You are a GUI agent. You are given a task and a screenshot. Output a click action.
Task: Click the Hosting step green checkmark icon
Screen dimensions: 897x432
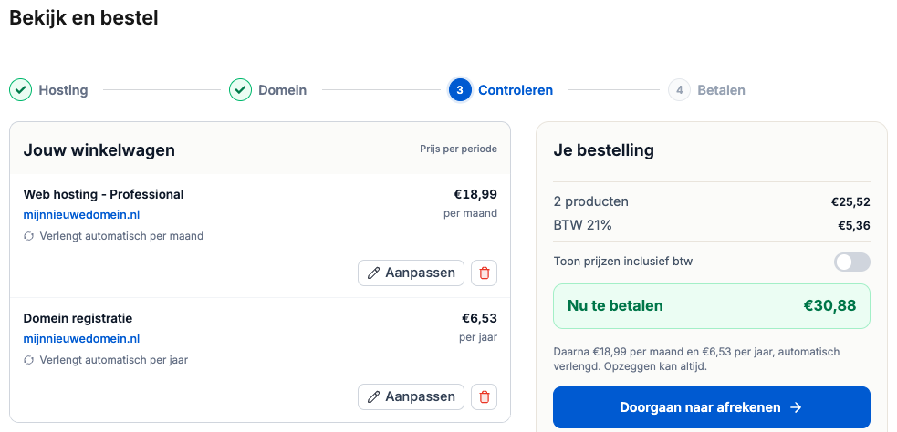click(21, 90)
